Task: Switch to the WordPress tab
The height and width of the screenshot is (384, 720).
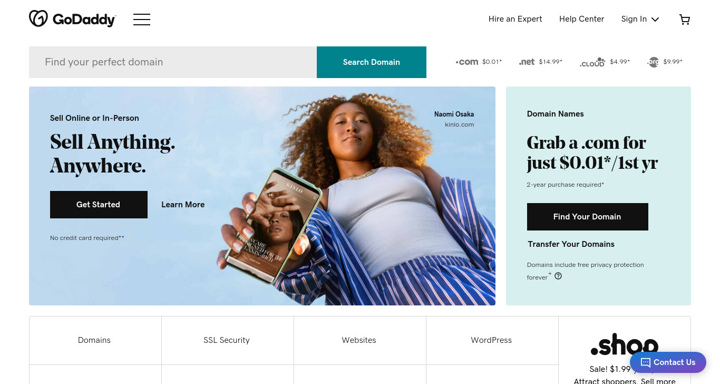Action: tap(492, 340)
